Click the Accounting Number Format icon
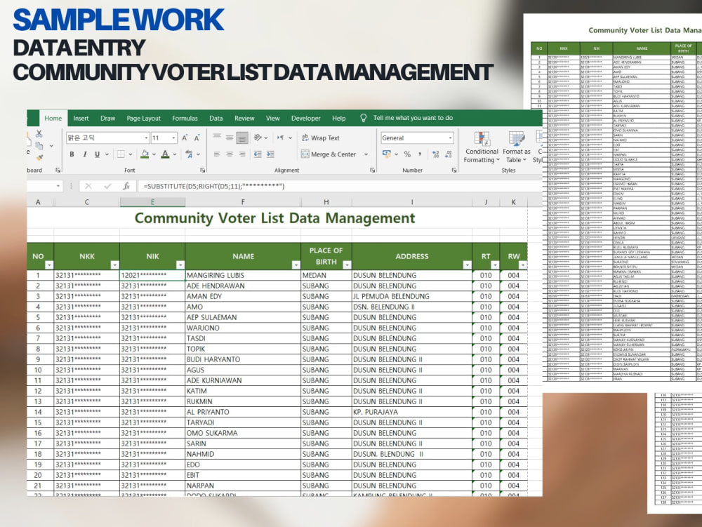This screenshot has height=527, width=702. [386, 154]
